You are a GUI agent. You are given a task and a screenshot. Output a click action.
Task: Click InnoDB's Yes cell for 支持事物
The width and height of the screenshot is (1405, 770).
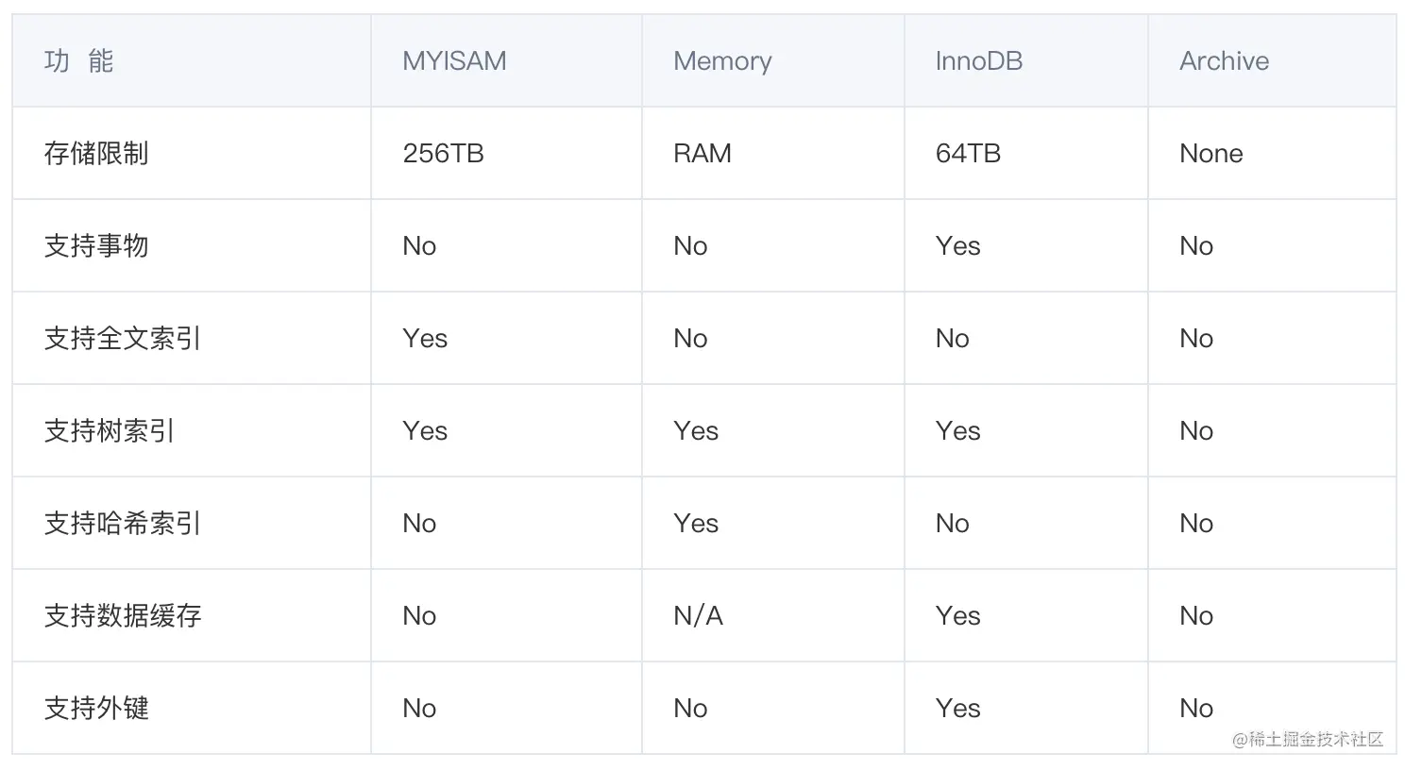(x=957, y=246)
